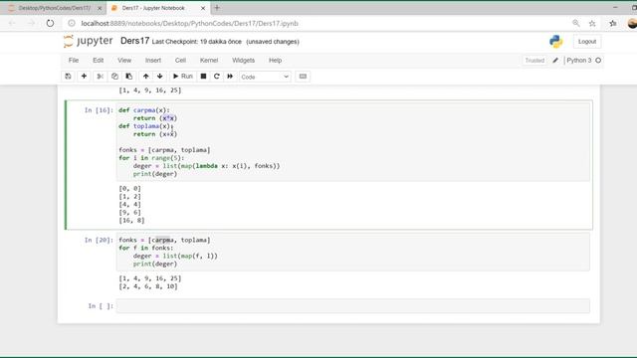Open the View menu
Image resolution: width=637 pixels, height=358 pixels.
[x=124, y=60]
